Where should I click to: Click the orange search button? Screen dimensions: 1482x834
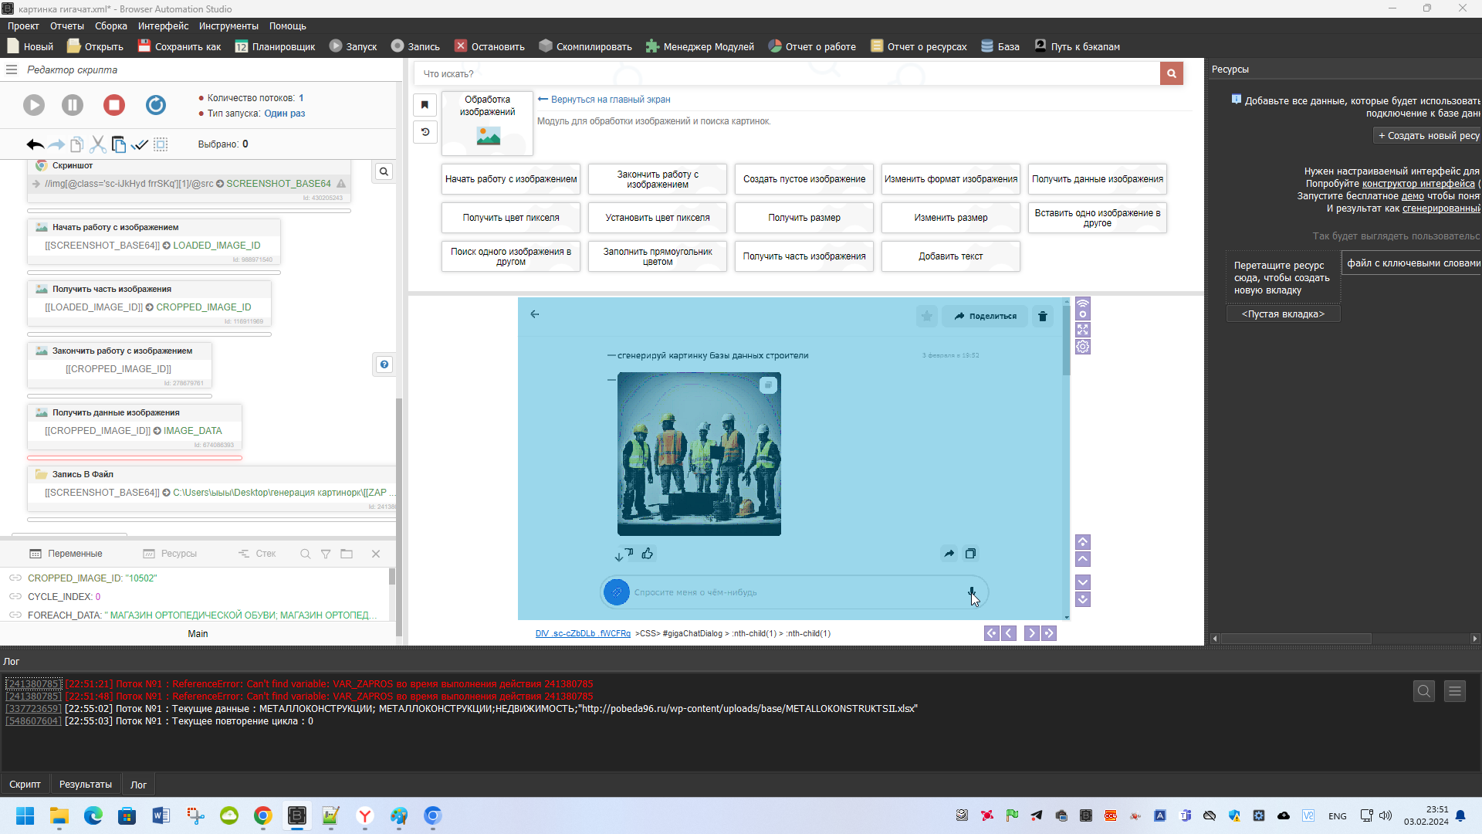click(1171, 73)
